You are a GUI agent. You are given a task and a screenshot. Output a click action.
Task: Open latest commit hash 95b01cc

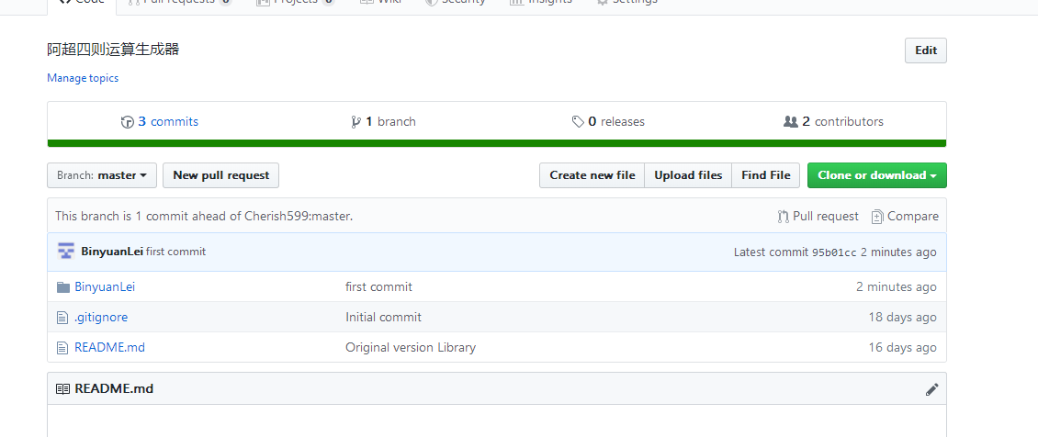[834, 252]
